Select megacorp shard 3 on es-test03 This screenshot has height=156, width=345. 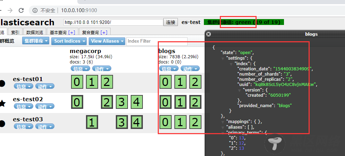[122, 122]
